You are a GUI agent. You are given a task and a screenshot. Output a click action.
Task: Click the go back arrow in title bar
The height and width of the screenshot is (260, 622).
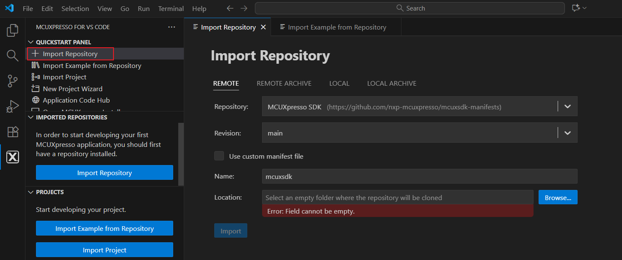point(230,8)
